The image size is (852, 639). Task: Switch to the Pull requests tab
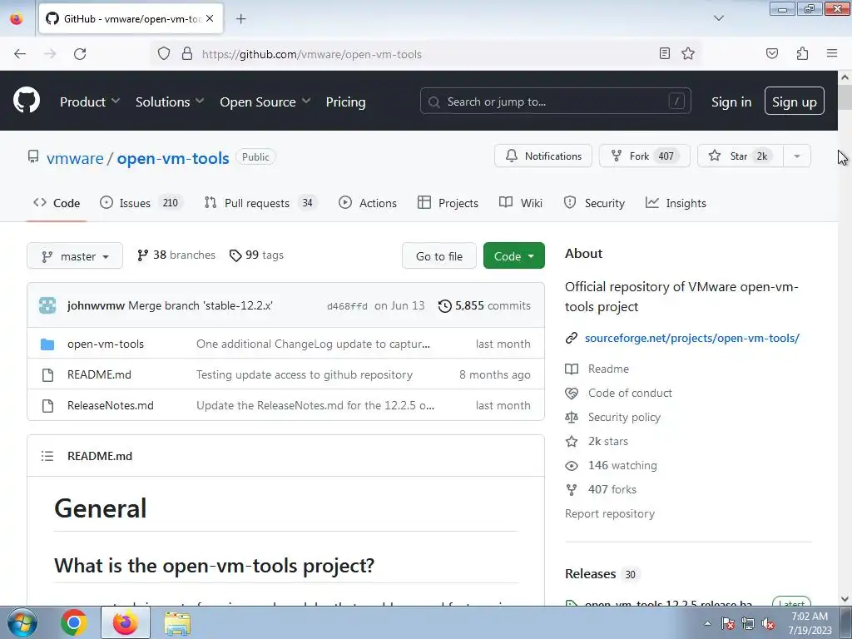coord(260,203)
